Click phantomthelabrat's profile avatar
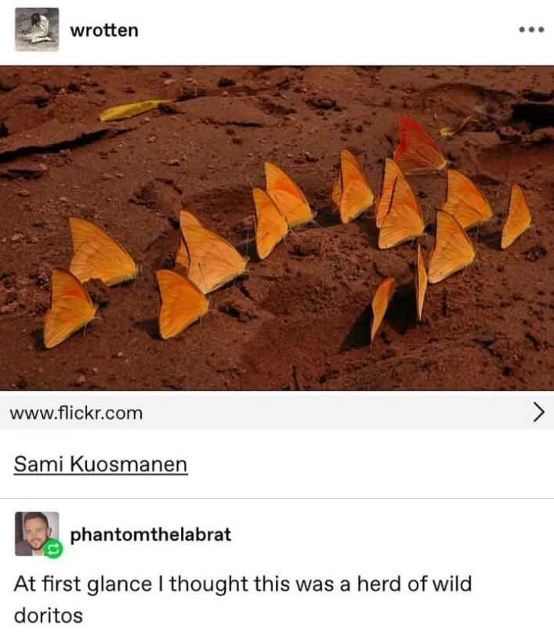Screen dimensions: 554x636 point(37,534)
